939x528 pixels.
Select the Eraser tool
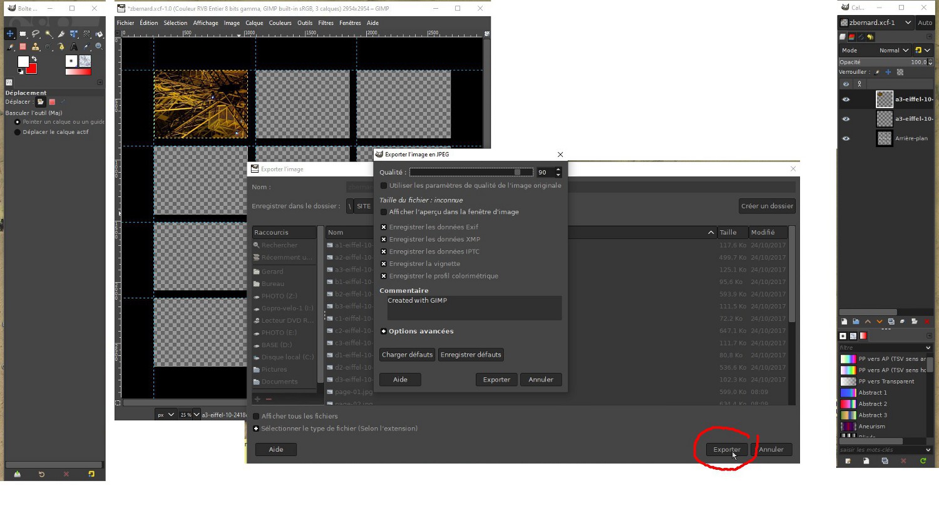click(23, 46)
